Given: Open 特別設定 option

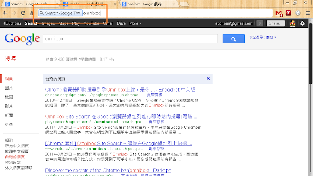Looking at the screenshot, I should tap(13, 162).
